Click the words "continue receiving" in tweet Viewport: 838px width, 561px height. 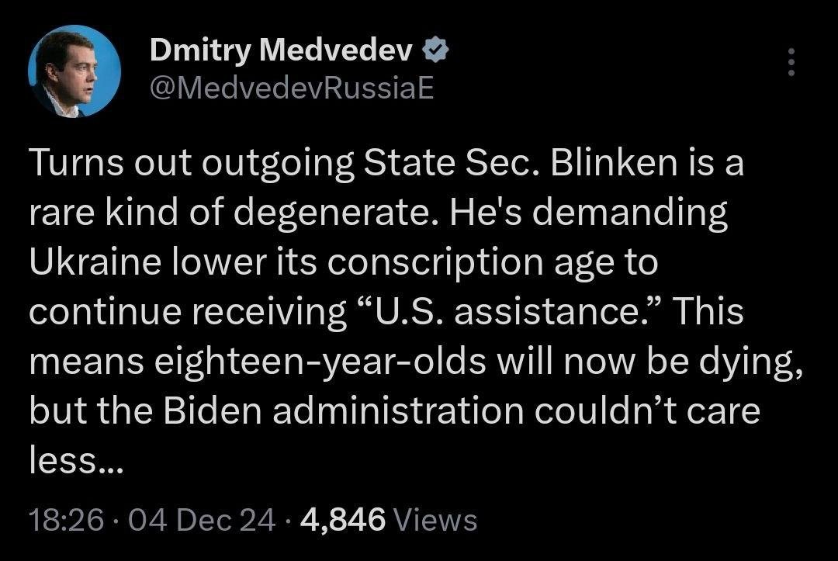(x=187, y=313)
